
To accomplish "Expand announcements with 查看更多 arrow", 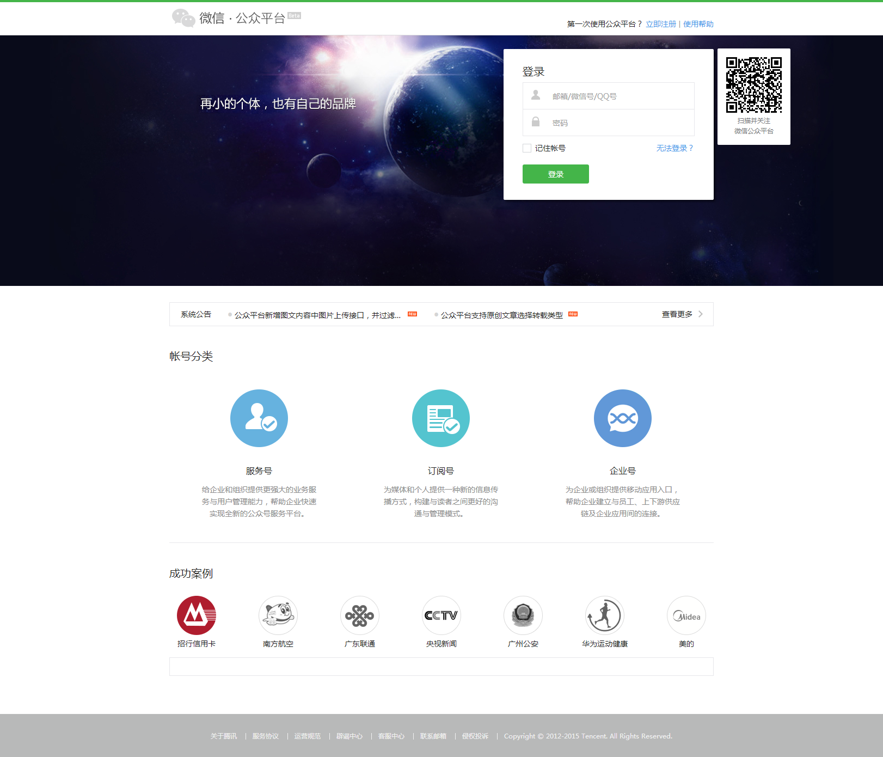I will (x=700, y=314).
